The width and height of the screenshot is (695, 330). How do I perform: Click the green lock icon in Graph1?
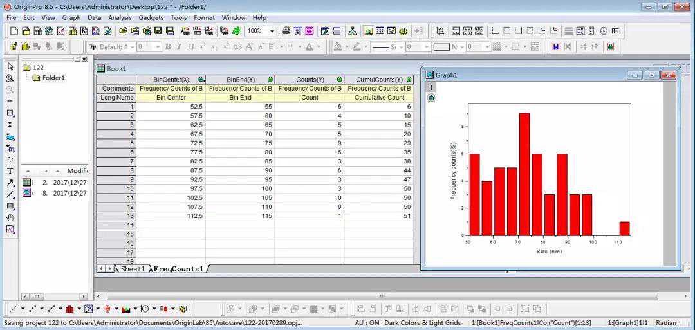click(x=431, y=98)
